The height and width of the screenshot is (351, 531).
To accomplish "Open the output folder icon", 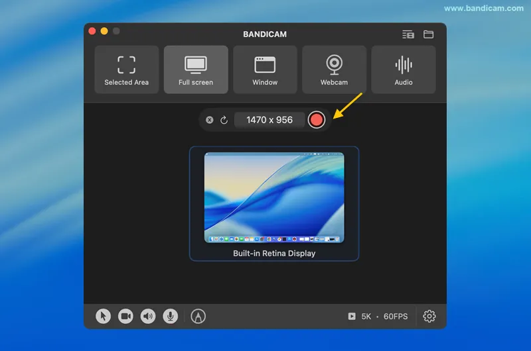I will tap(428, 34).
